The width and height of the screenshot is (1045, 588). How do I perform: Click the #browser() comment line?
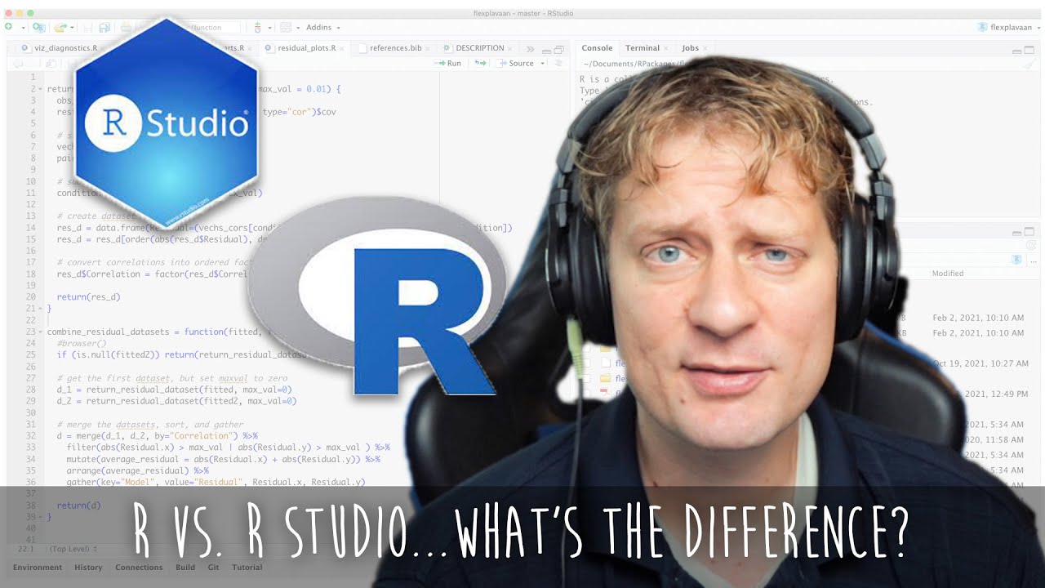[82, 344]
